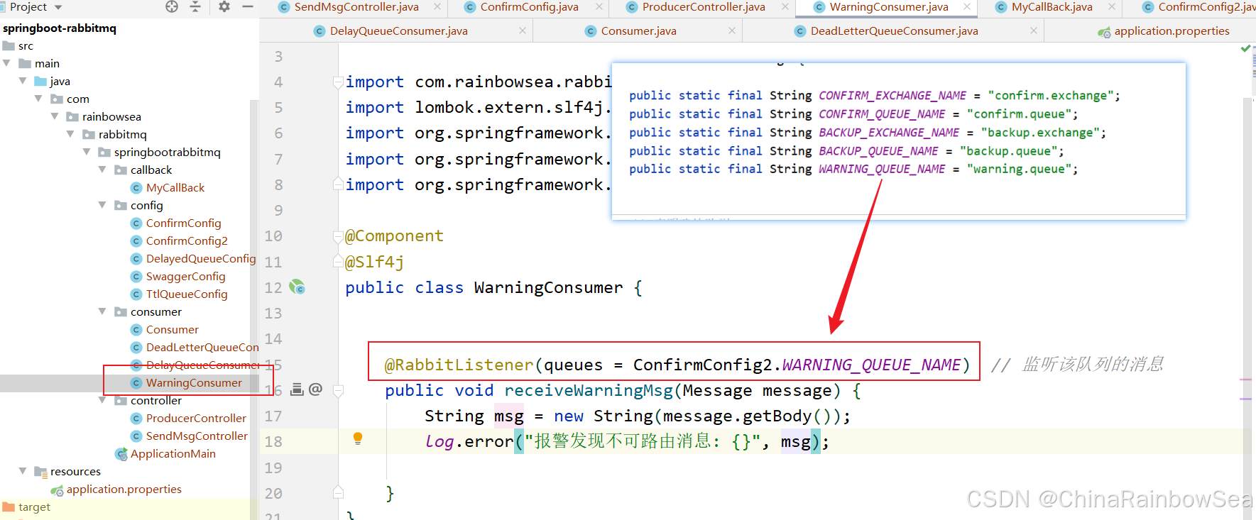The width and height of the screenshot is (1256, 520).
Task: Click the @ annotation gutter icon on line 16
Action: pos(316,389)
